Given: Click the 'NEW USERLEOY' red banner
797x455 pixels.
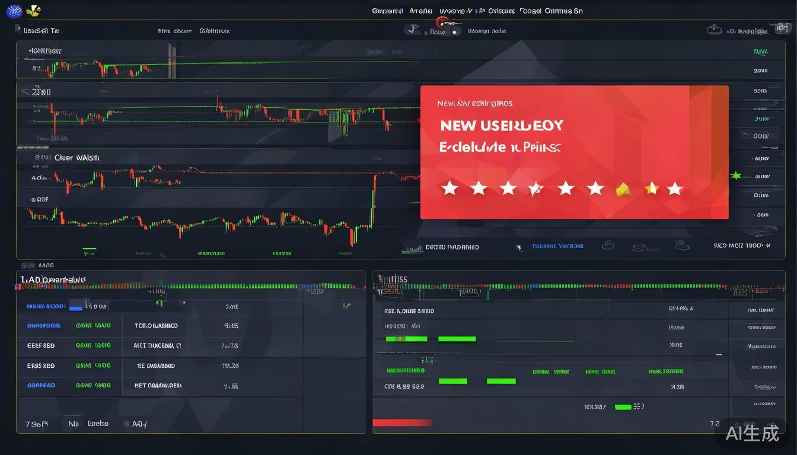Looking at the screenshot, I should 573,152.
